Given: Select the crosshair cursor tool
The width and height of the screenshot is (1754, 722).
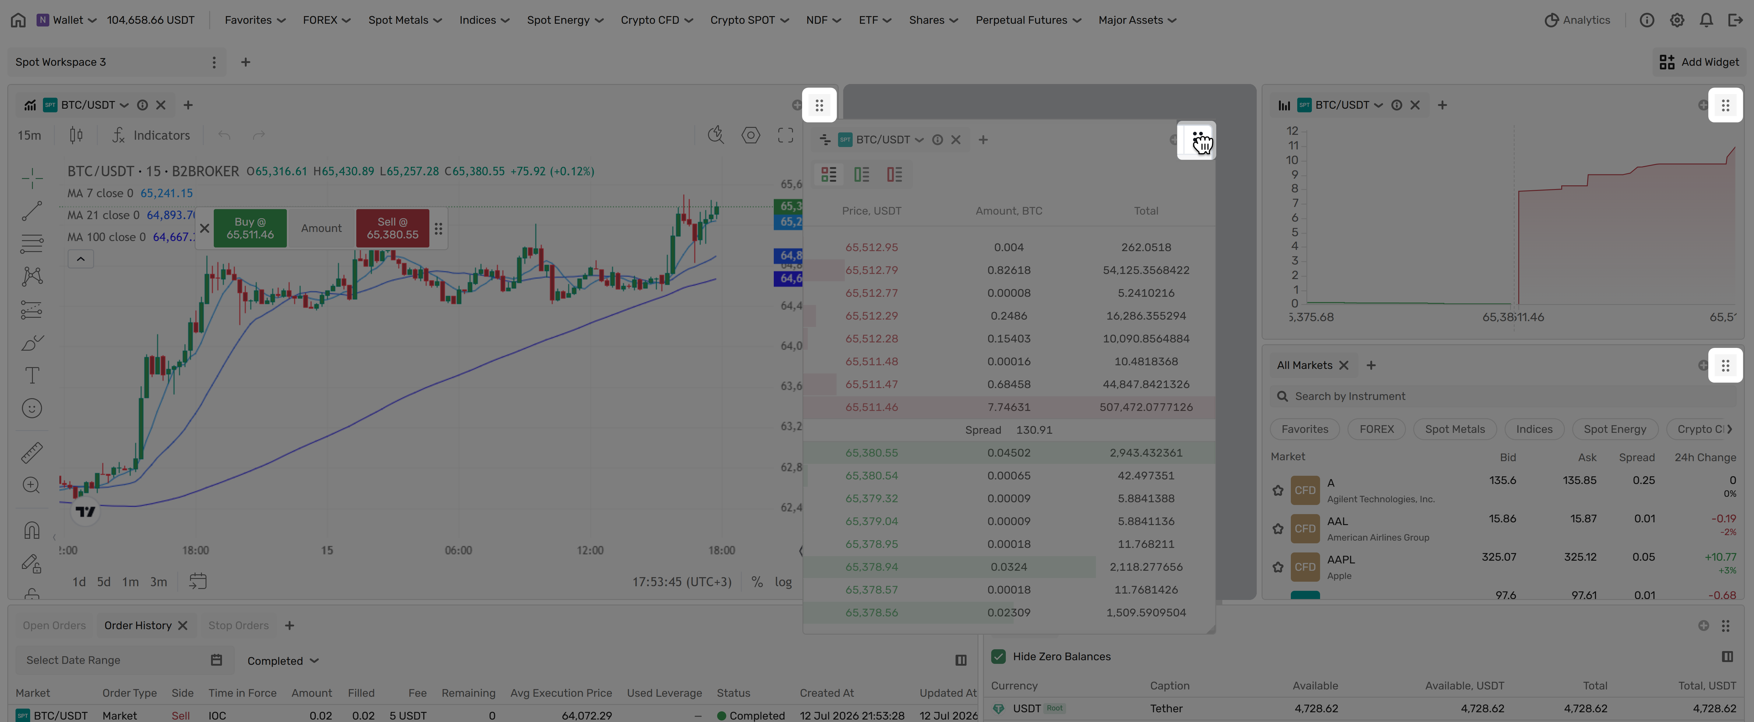Looking at the screenshot, I should coord(32,178).
